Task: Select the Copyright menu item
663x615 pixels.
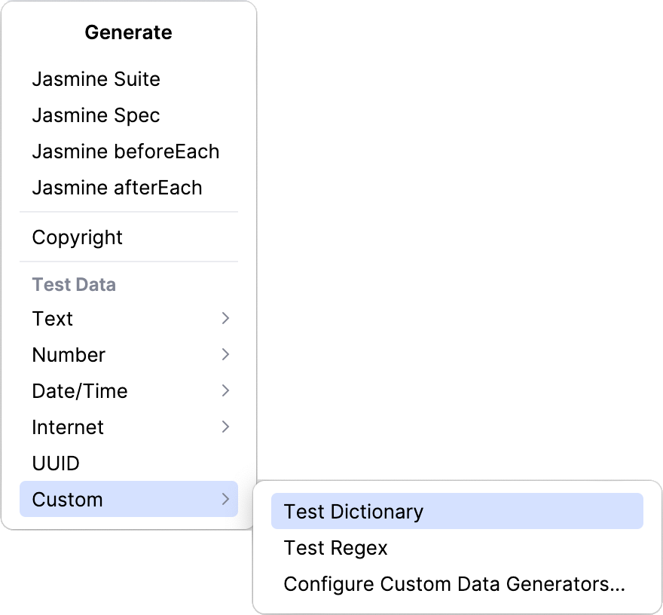Action: pos(78,237)
